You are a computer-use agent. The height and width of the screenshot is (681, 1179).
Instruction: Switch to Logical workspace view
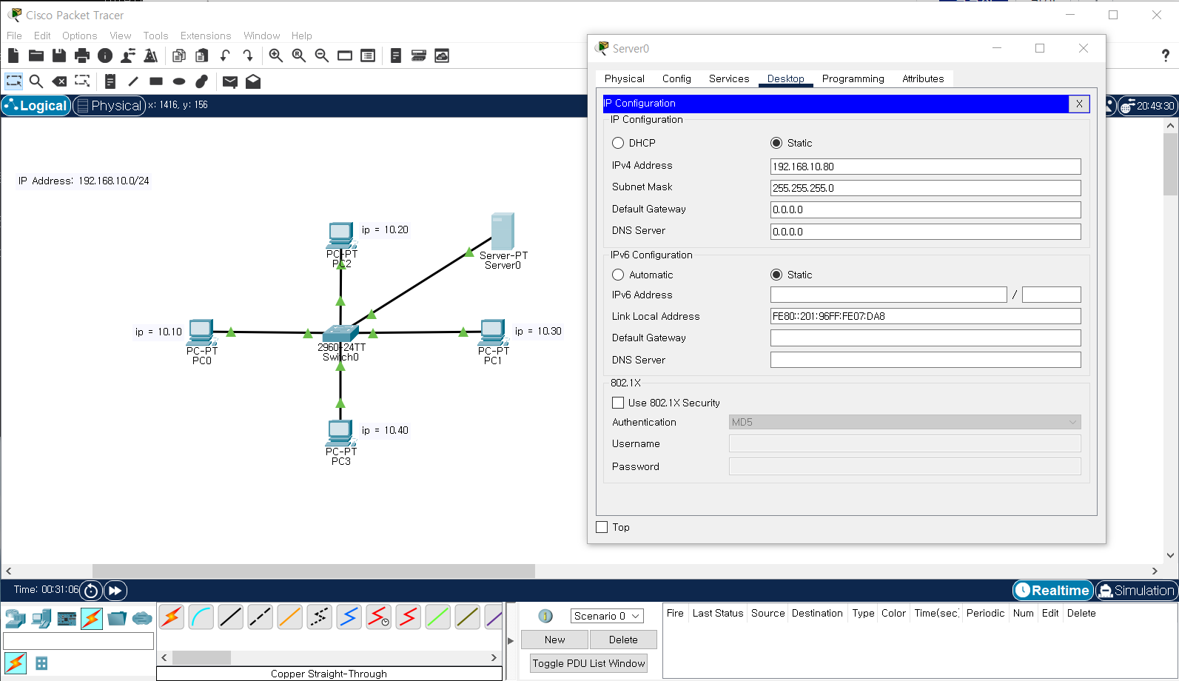pos(36,106)
